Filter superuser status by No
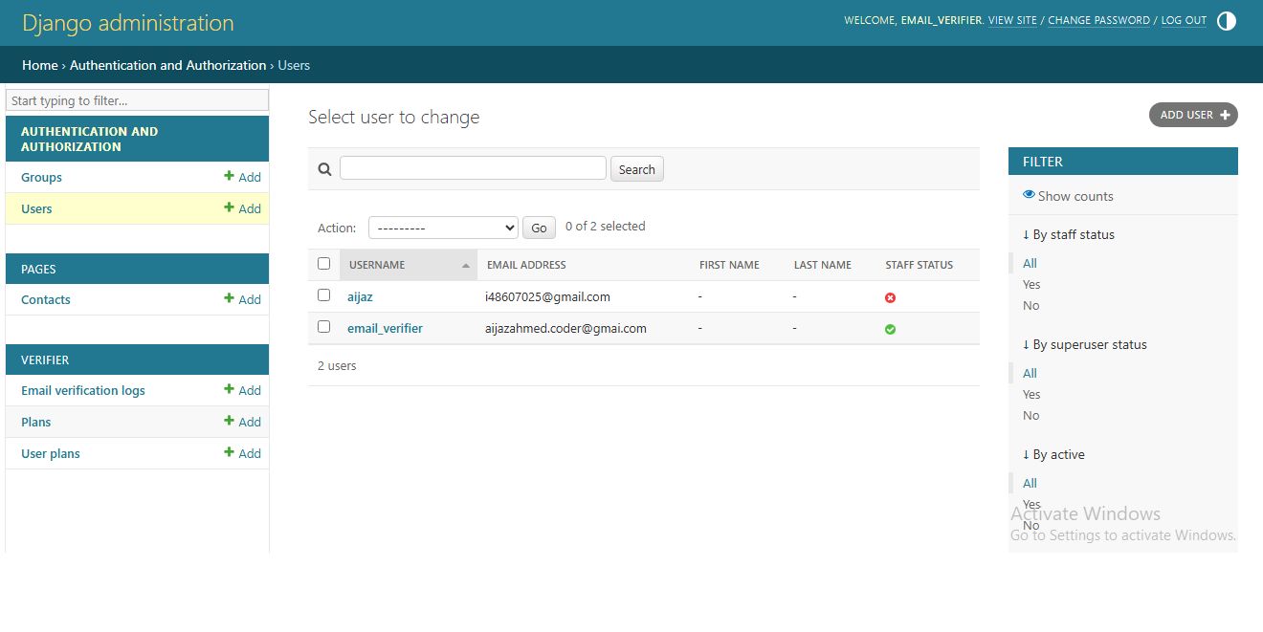This screenshot has height=632, width=1263. click(x=1030, y=415)
